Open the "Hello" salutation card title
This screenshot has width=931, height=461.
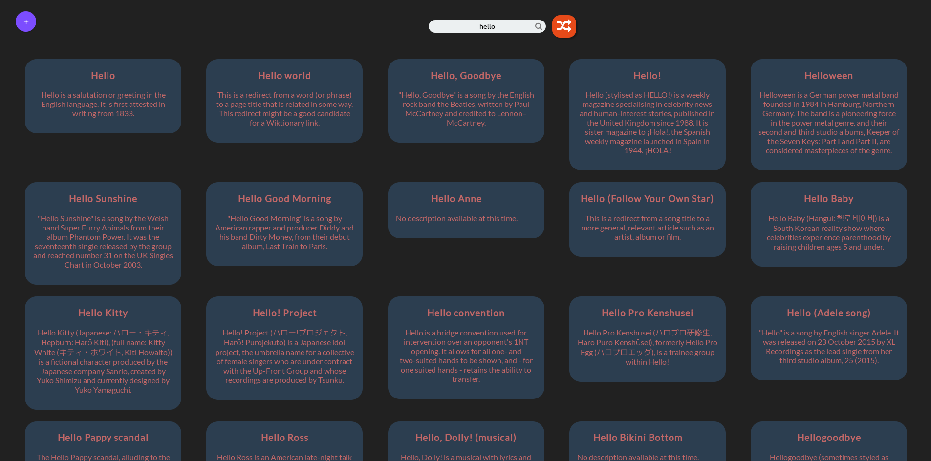(103, 76)
